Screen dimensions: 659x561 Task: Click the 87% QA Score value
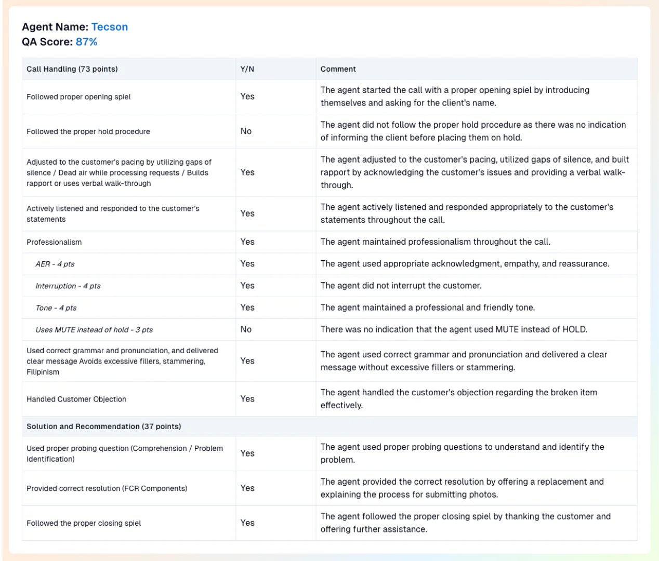(86, 42)
